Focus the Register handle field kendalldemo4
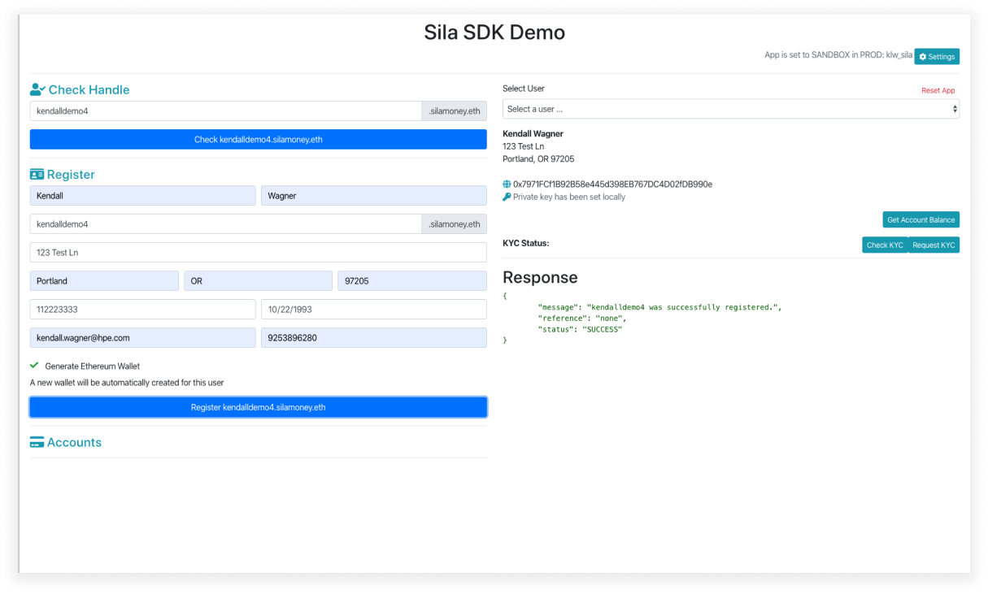 pyautogui.click(x=225, y=224)
